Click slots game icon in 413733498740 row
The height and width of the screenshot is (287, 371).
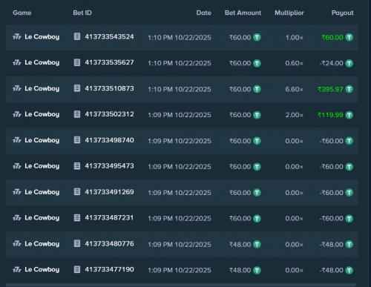17,140
